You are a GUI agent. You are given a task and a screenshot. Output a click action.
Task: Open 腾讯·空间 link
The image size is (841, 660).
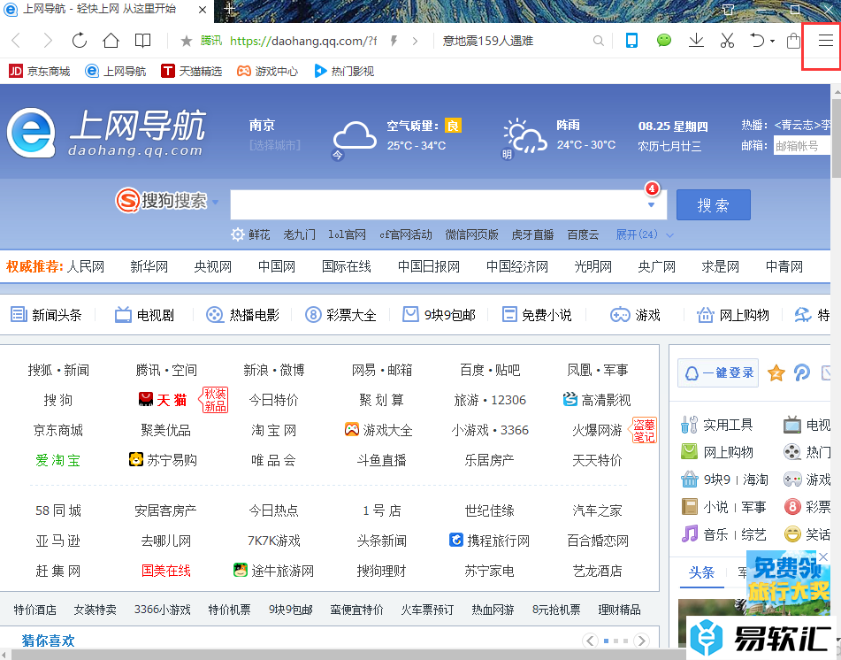click(x=166, y=370)
